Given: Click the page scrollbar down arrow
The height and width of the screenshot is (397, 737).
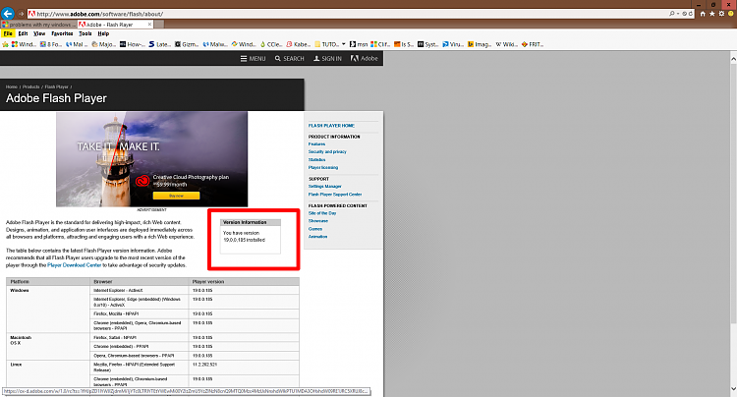Looking at the screenshot, I should (733, 389).
